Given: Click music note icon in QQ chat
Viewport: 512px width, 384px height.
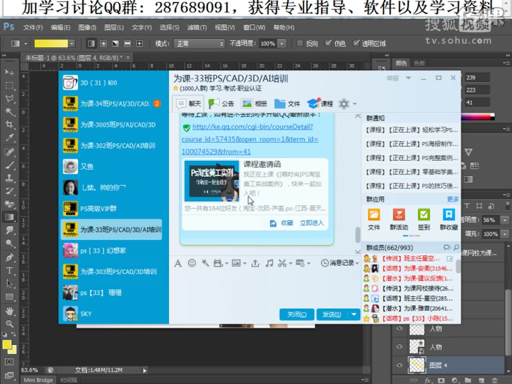Looking at the screenshot, I should (270, 263).
